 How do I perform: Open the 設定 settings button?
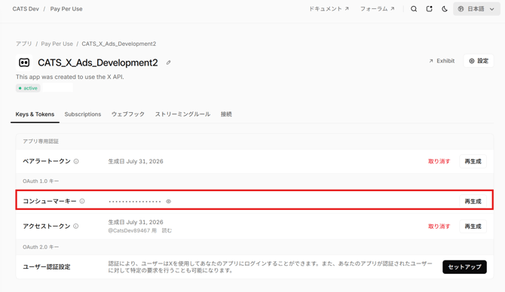coord(479,61)
